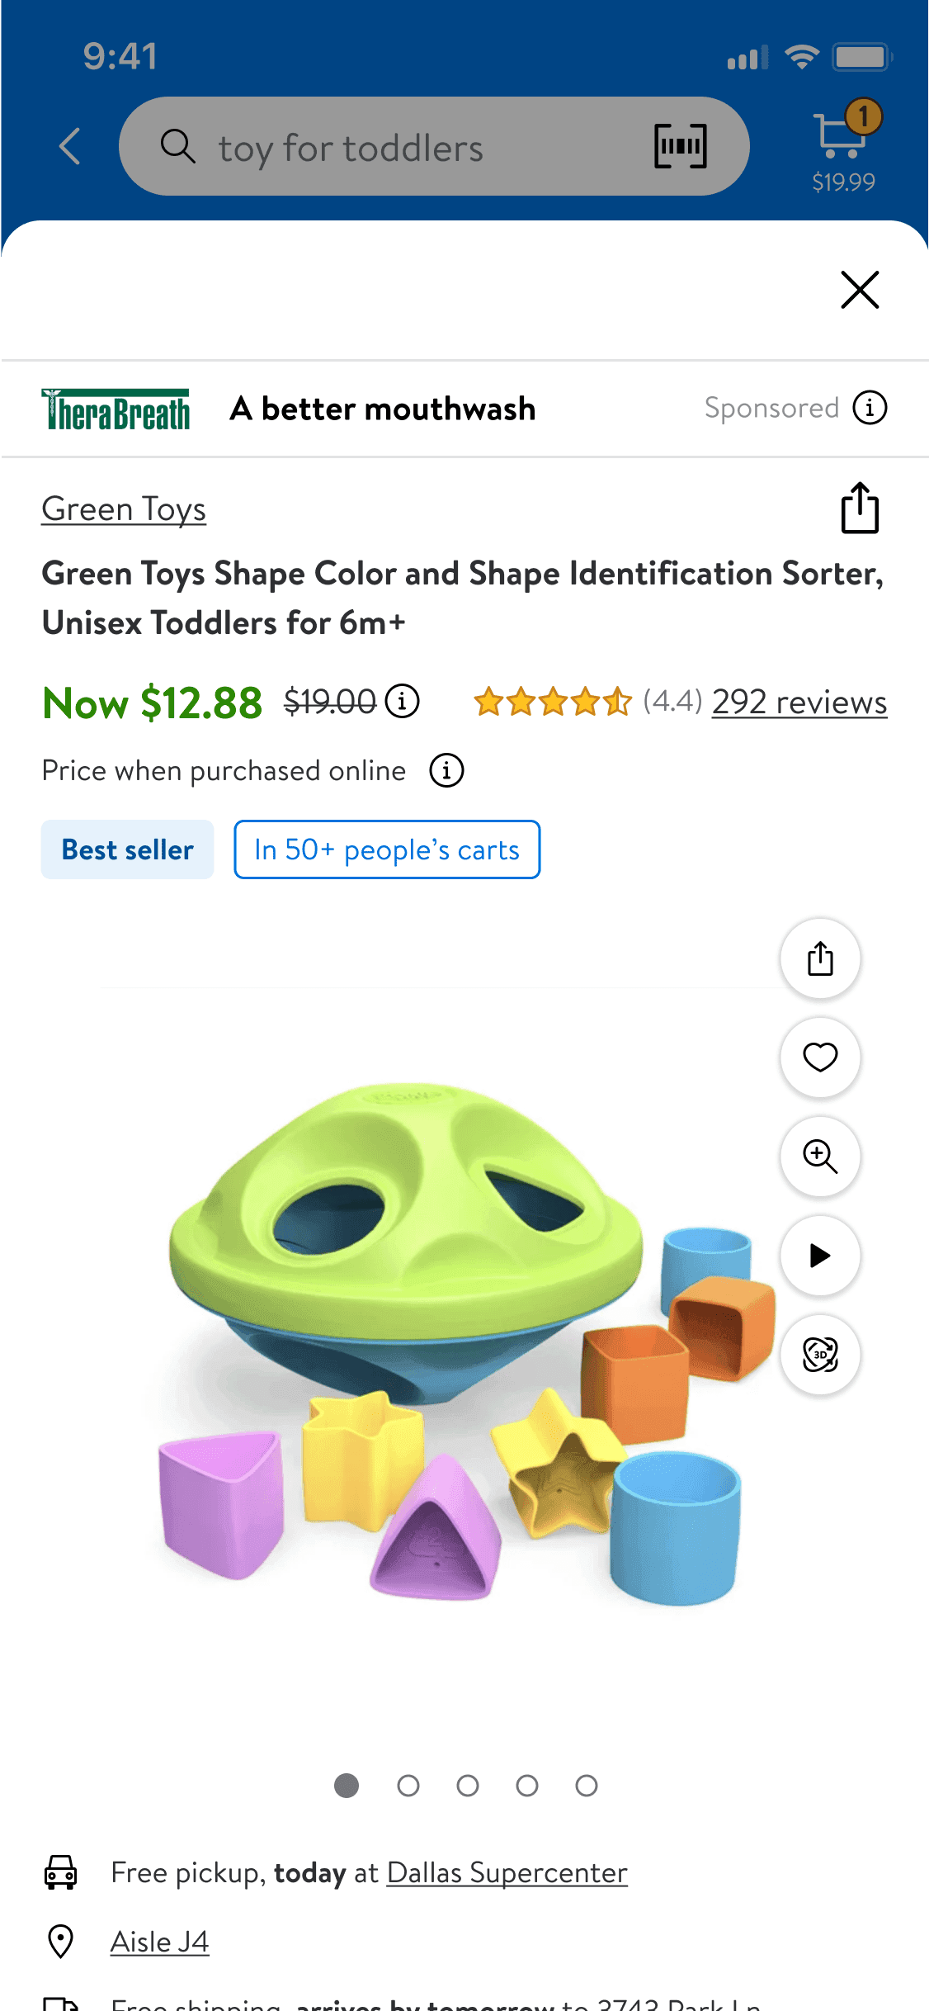Open Dallas Supercenter store link
This screenshot has width=929, height=2011.
(x=507, y=1873)
